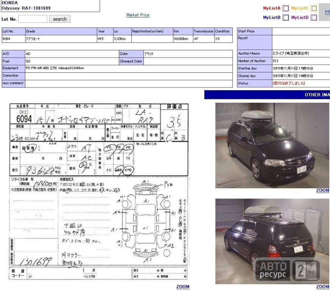
Task: Click the HONDA Odyssey RA7-1301699 title
Action: tap(26, 5)
